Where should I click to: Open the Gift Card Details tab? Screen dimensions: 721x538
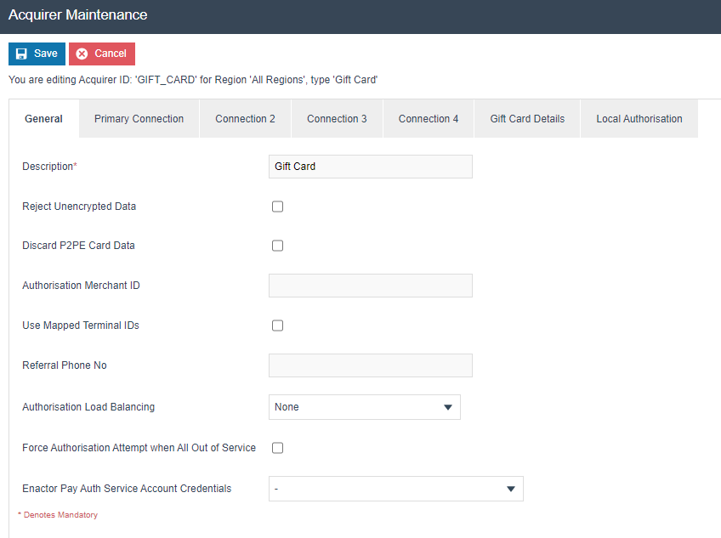pos(527,119)
